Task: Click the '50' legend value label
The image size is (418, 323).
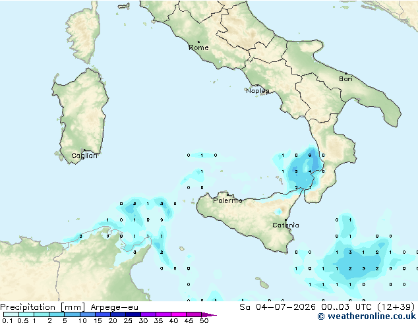Action: [204, 320]
